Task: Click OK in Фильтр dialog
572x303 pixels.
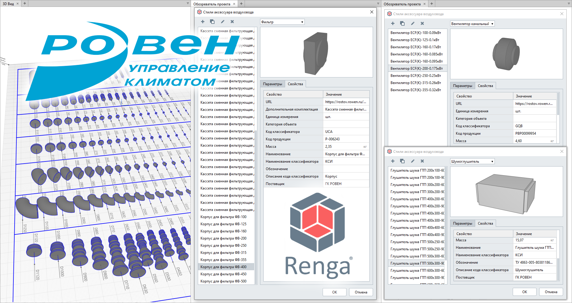Action: click(x=335, y=292)
